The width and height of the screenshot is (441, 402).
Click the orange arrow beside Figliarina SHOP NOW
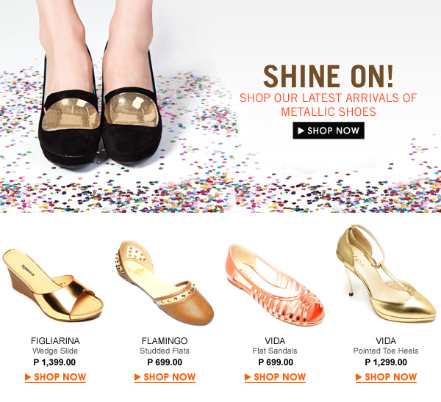tap(28, 377)
